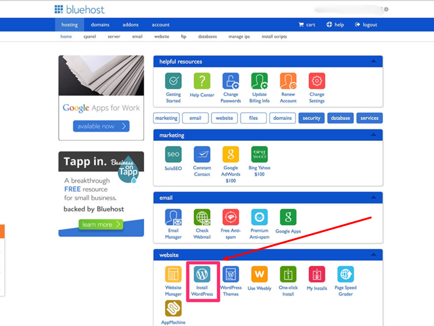Image resolution: width=434 pixels, height=326 pixels.
Task: Open AppMachine
Action: 173,308
